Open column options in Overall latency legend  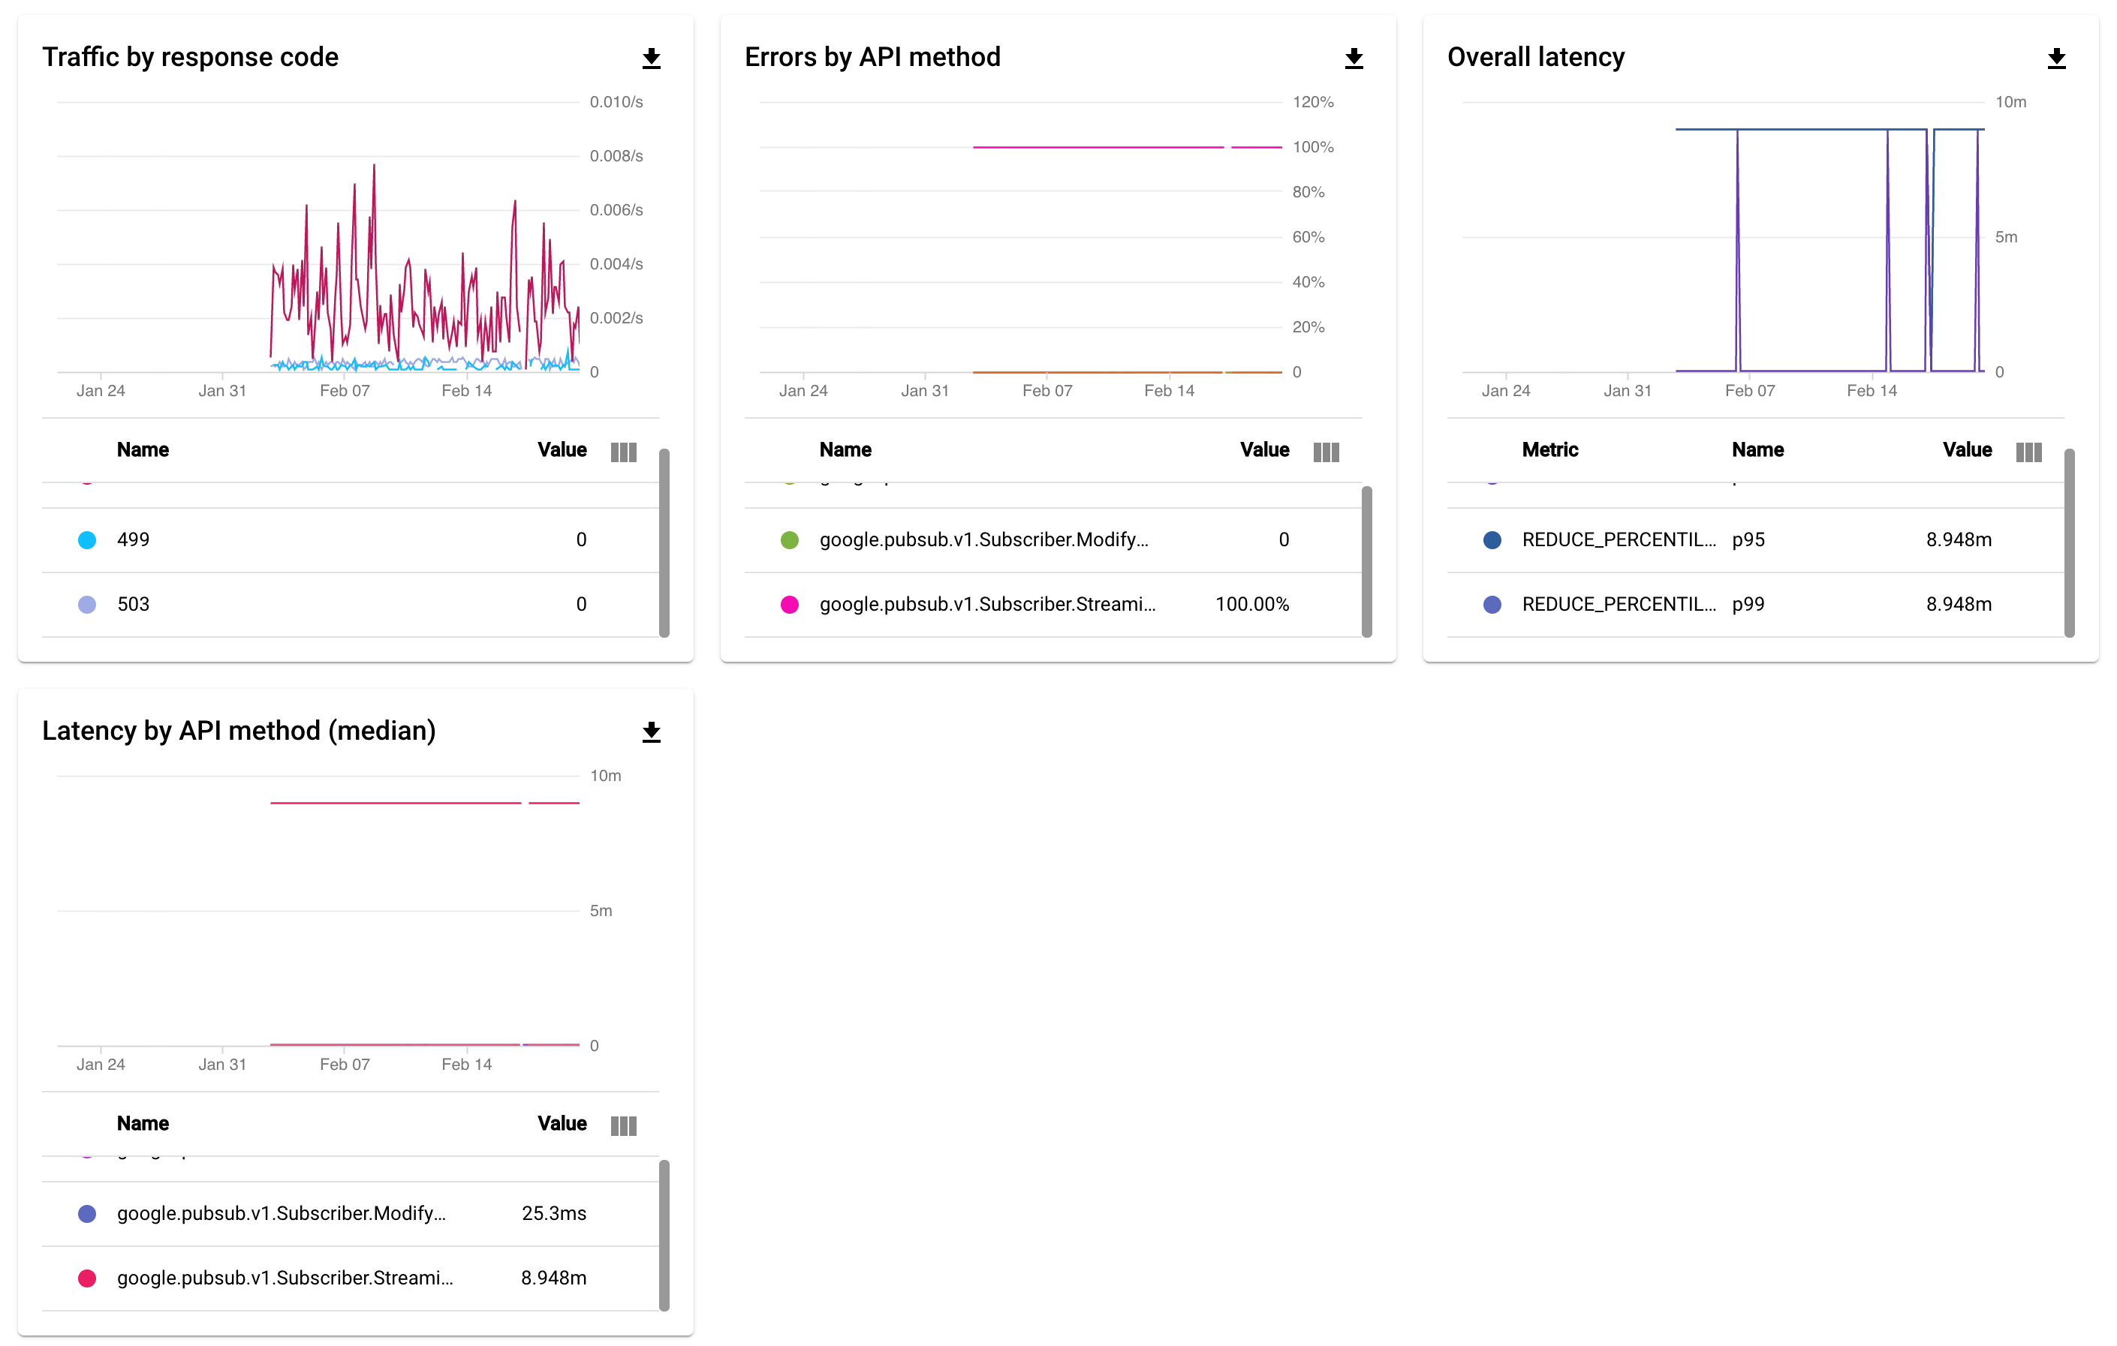(x=2028, y=452)
